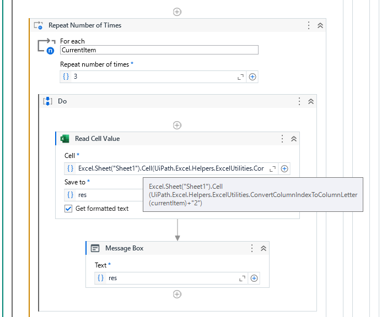This screenshot has height=317, width=387.
Task: Add activity above Repeat Number of Times
Action: (x=177, y=12)
